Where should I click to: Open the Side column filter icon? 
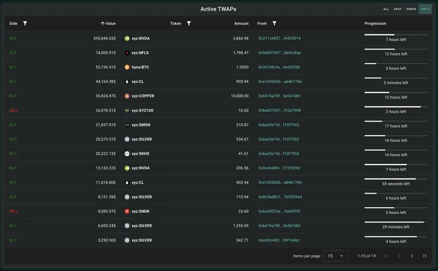tap(25, 23)
